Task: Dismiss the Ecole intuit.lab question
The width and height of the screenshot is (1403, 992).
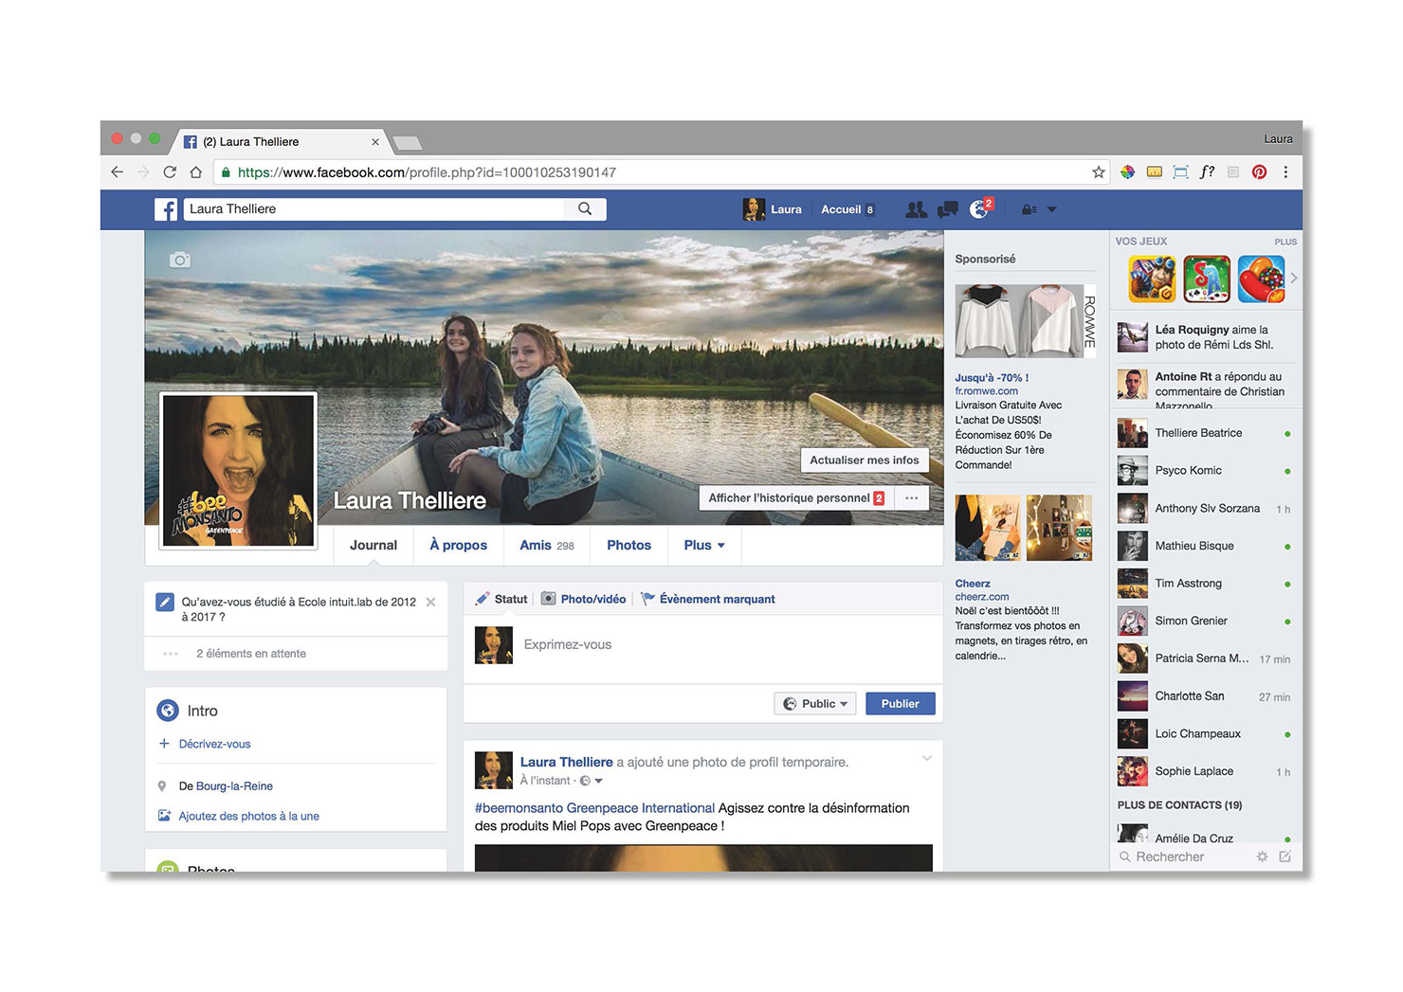Action: tap(431, 603)
